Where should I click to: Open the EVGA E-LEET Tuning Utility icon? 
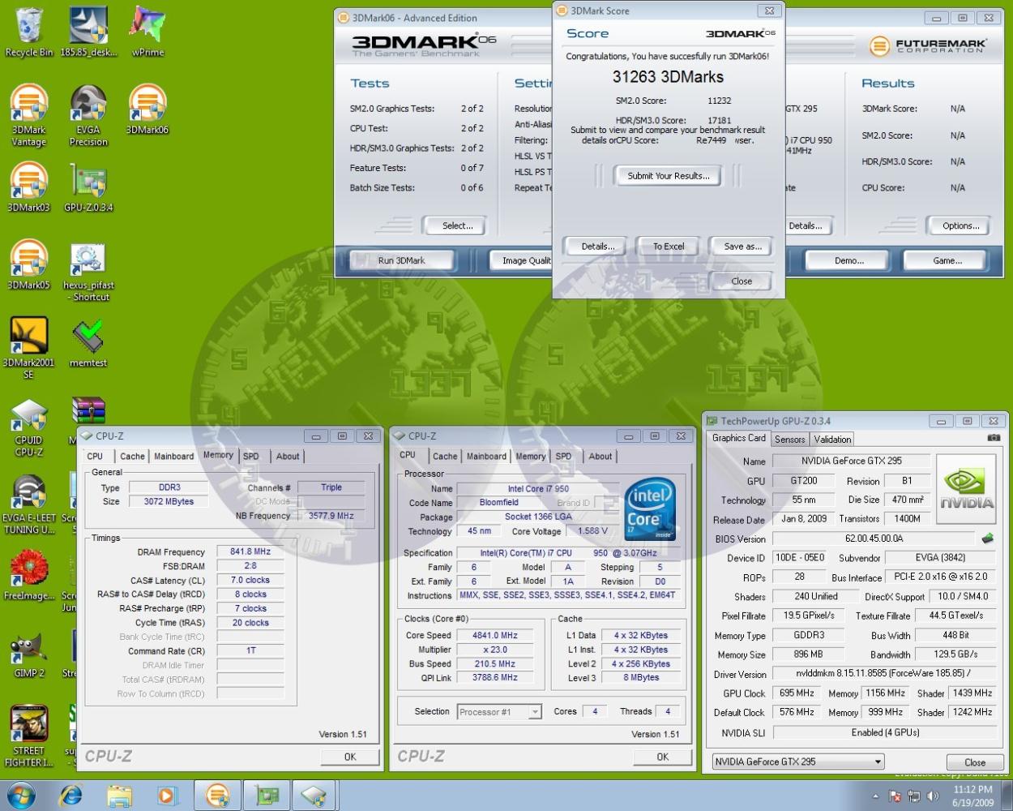click(x=29, y=504)
